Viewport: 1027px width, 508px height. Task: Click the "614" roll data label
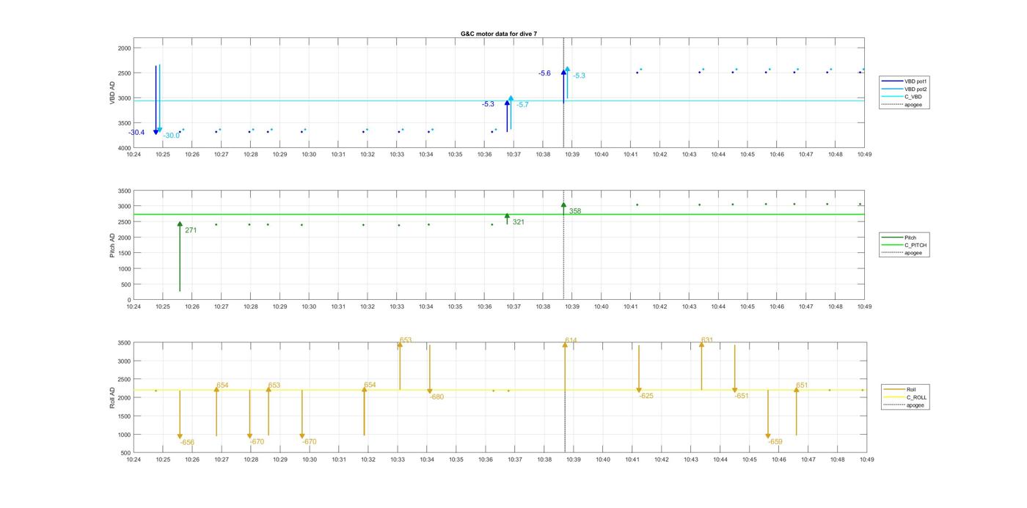[x=571, y=341]
